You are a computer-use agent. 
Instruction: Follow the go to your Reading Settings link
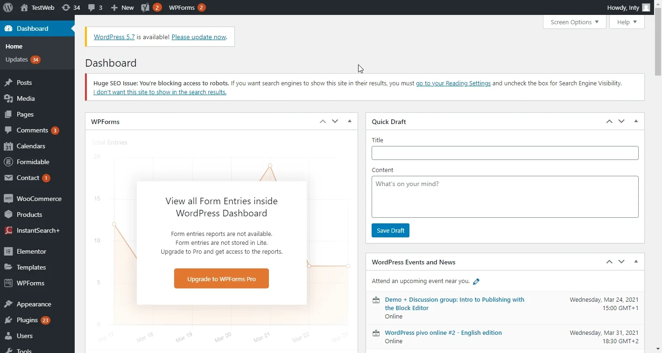[x=453, y=83]
